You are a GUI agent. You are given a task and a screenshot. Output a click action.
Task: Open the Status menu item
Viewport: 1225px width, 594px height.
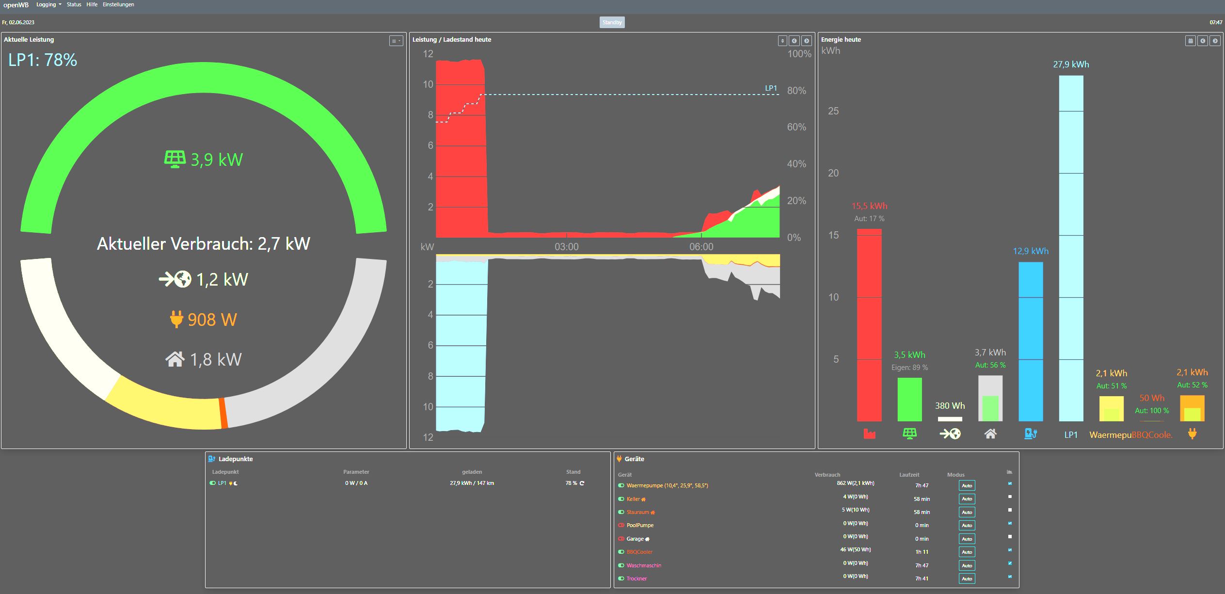pos(74,4)
